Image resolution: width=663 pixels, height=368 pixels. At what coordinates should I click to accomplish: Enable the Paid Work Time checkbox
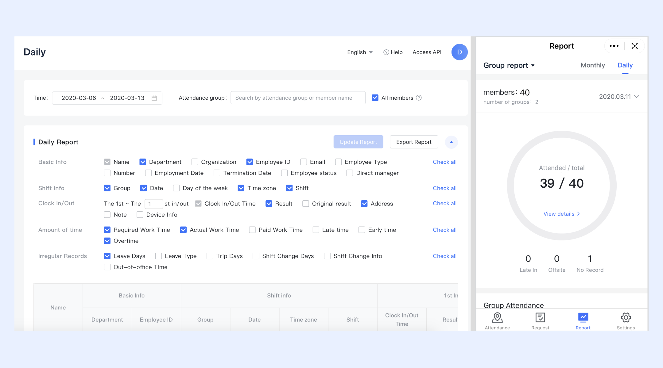(x=252, y=230)
